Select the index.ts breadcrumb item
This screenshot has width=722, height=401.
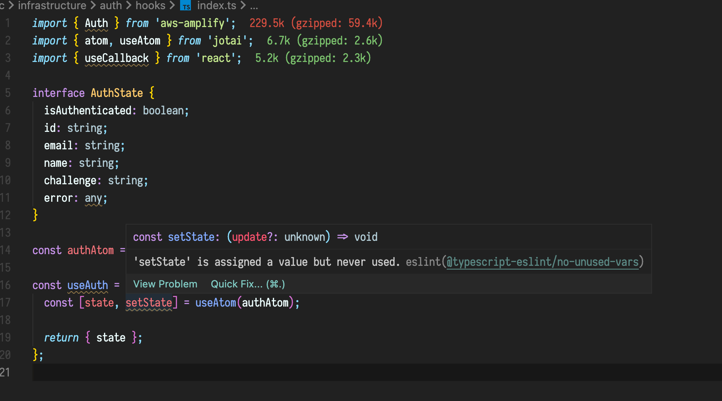coord(216,6)
